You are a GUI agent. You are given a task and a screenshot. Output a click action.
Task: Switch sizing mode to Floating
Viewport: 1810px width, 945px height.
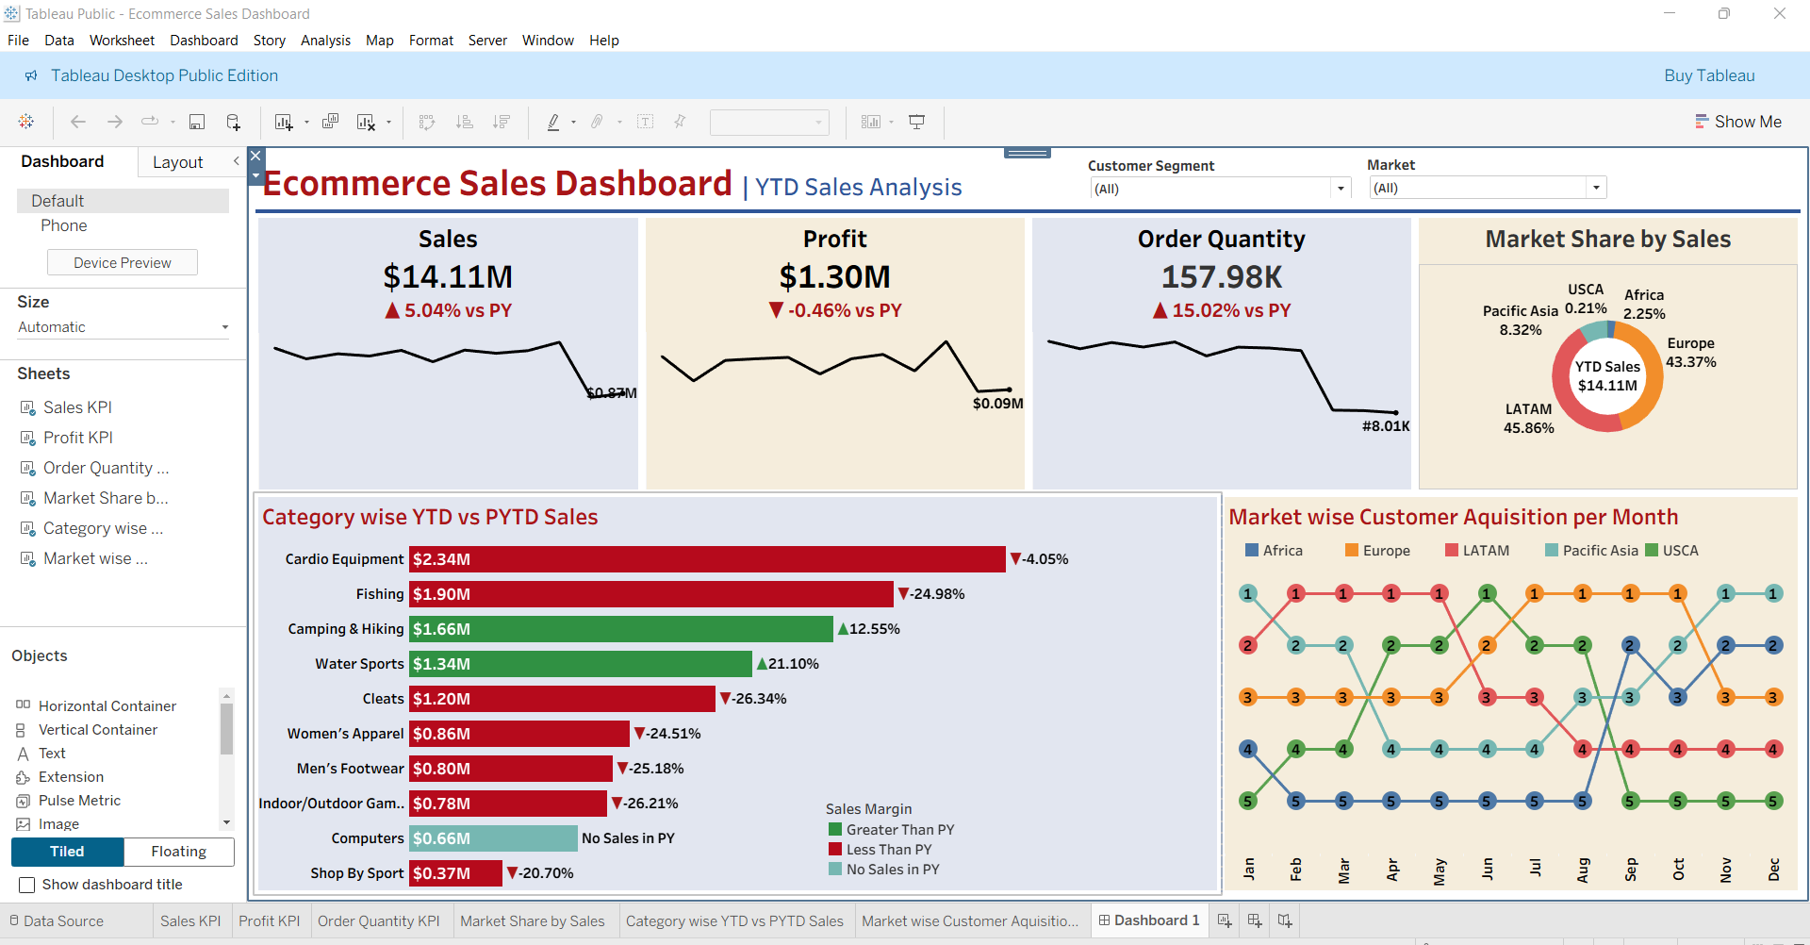coord(178,852)
